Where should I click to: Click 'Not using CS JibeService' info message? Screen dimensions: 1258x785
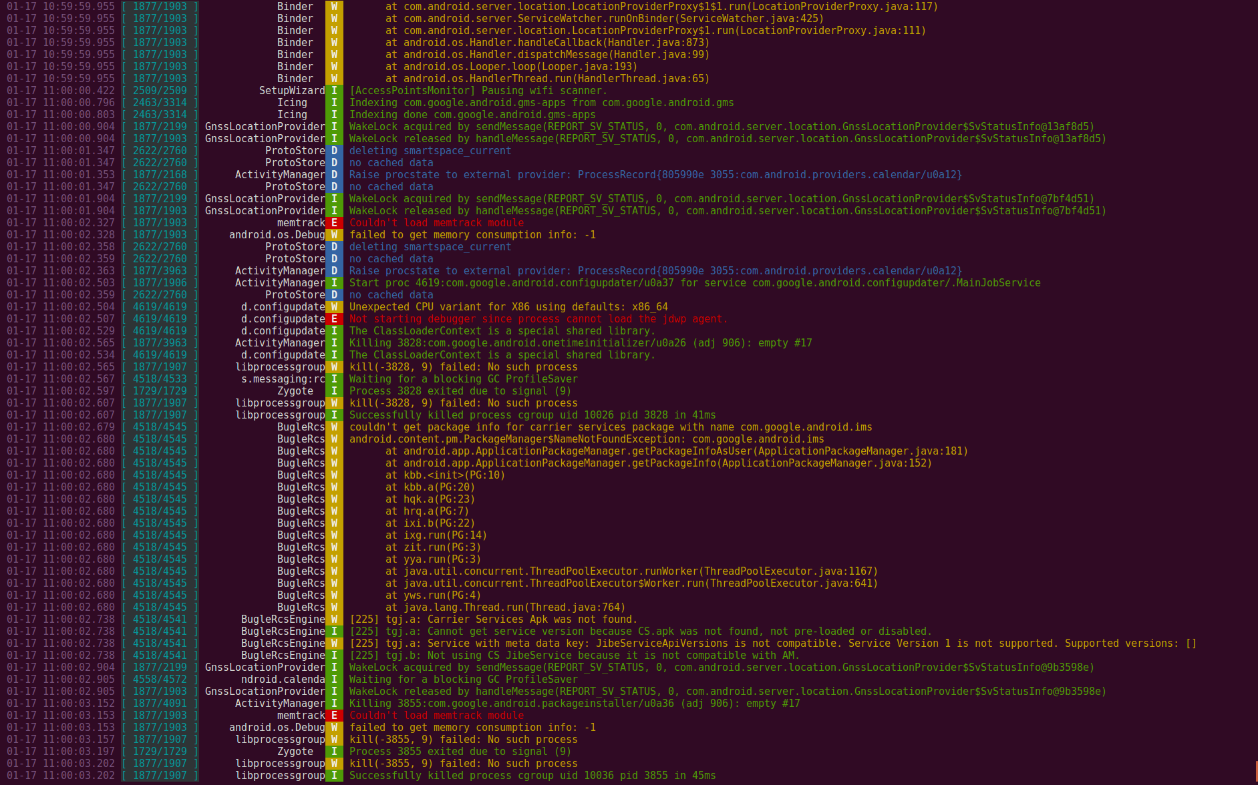pyautogui.click(x=575, y=656)
